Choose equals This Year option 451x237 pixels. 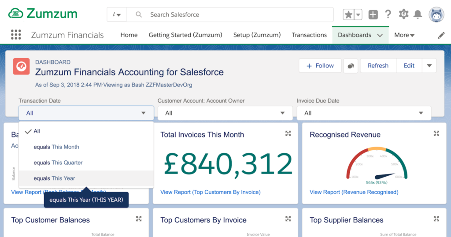pos(86,178)
